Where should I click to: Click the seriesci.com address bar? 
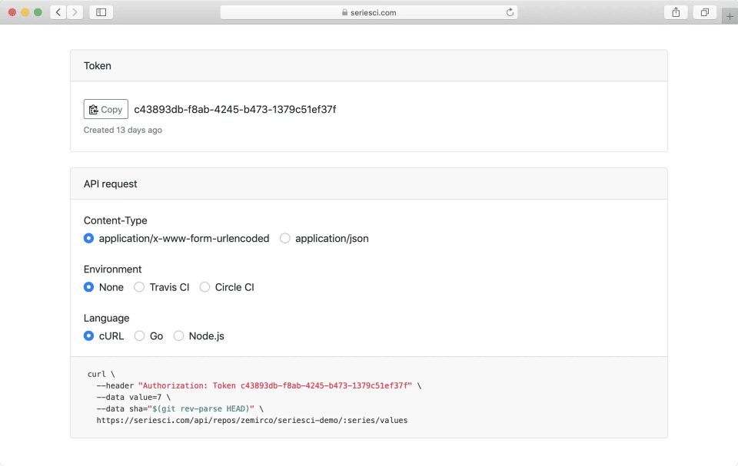[369, 12]
